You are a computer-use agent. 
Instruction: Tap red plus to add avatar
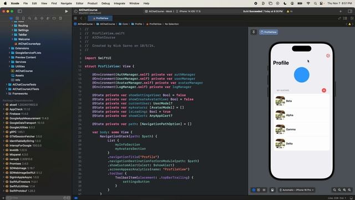coord(324,90)
